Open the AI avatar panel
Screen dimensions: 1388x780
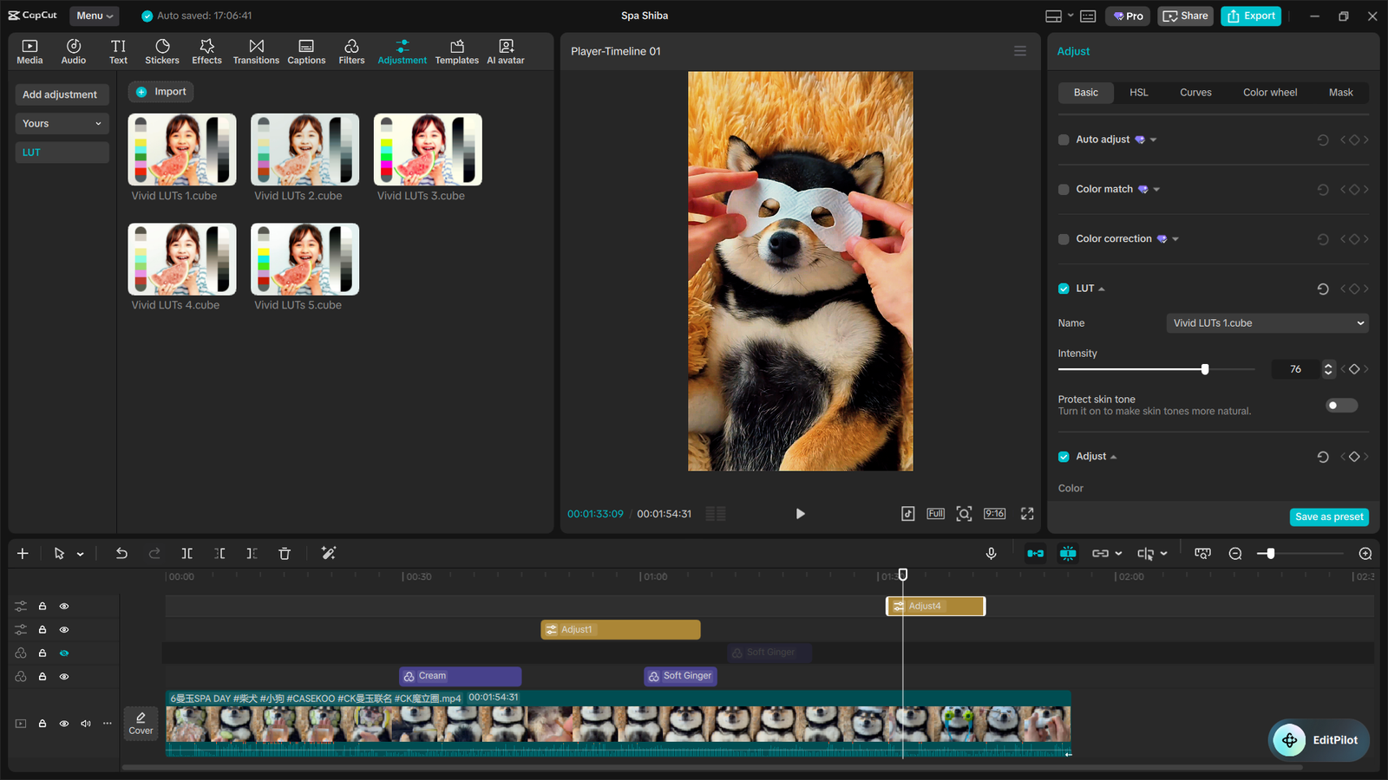pos(505,50)
